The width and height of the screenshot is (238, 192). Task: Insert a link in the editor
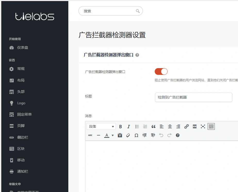coord(186,126)
